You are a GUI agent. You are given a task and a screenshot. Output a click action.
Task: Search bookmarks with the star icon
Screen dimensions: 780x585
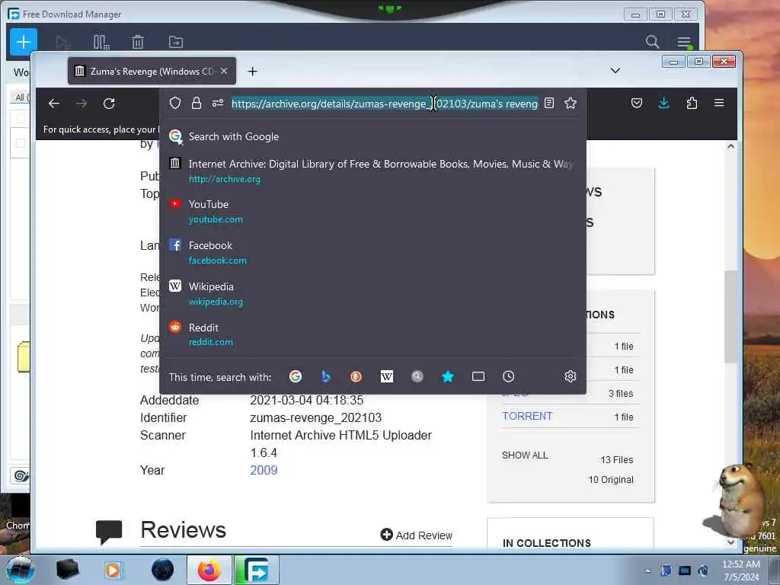click(x=448, y=376)
